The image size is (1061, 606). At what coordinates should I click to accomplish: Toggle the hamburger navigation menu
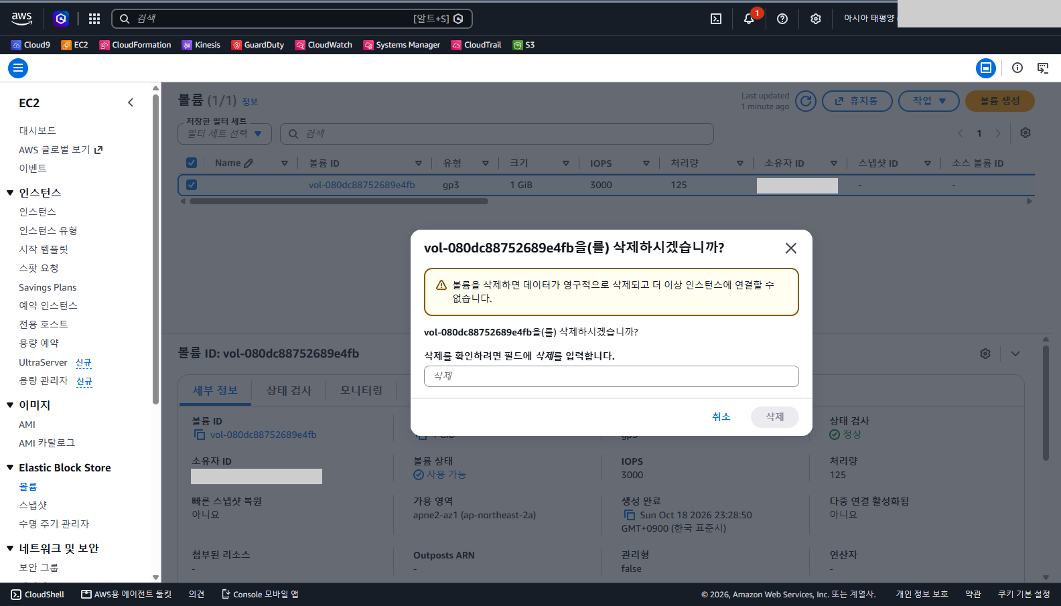click(x=18, y=68)
